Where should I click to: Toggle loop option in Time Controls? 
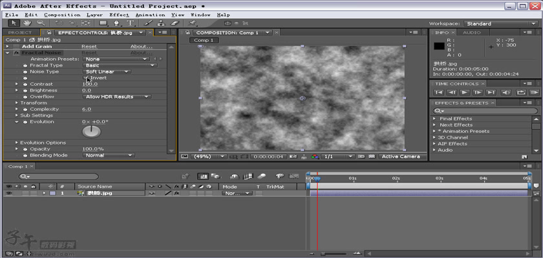tap(521, 92)
